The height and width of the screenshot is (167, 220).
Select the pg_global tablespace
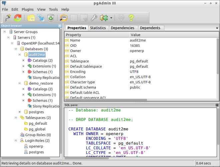point(37,129)
